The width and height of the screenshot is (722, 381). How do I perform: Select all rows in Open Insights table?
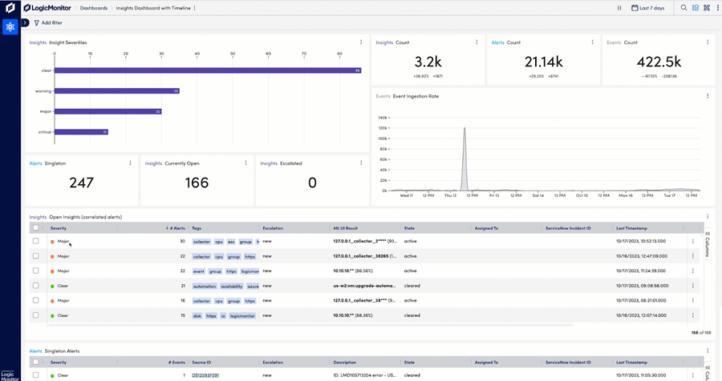tap(35, 228)
